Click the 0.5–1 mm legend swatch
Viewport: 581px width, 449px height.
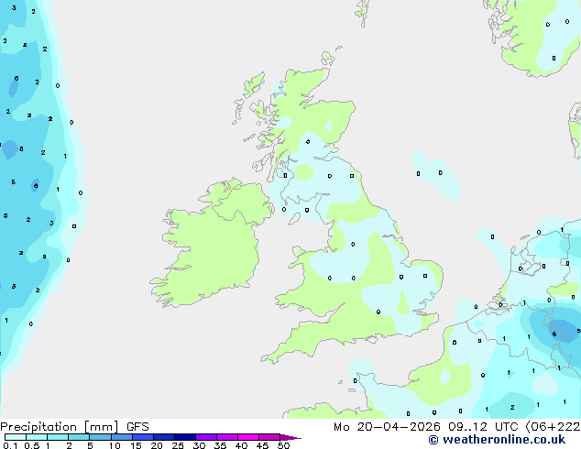(x=37, y=437)
